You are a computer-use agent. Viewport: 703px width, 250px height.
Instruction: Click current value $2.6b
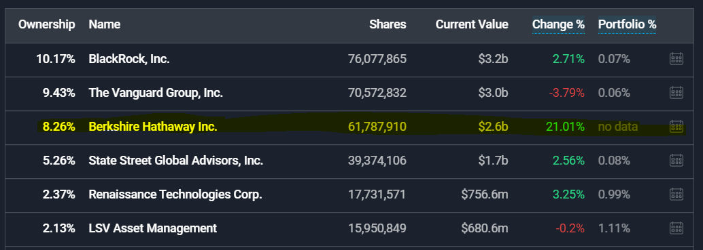pos(493,127)
